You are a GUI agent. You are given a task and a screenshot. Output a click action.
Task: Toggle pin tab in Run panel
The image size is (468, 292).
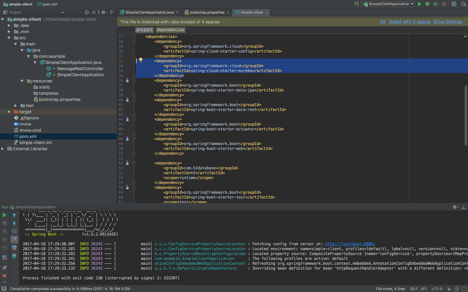[x=5, y=268]
